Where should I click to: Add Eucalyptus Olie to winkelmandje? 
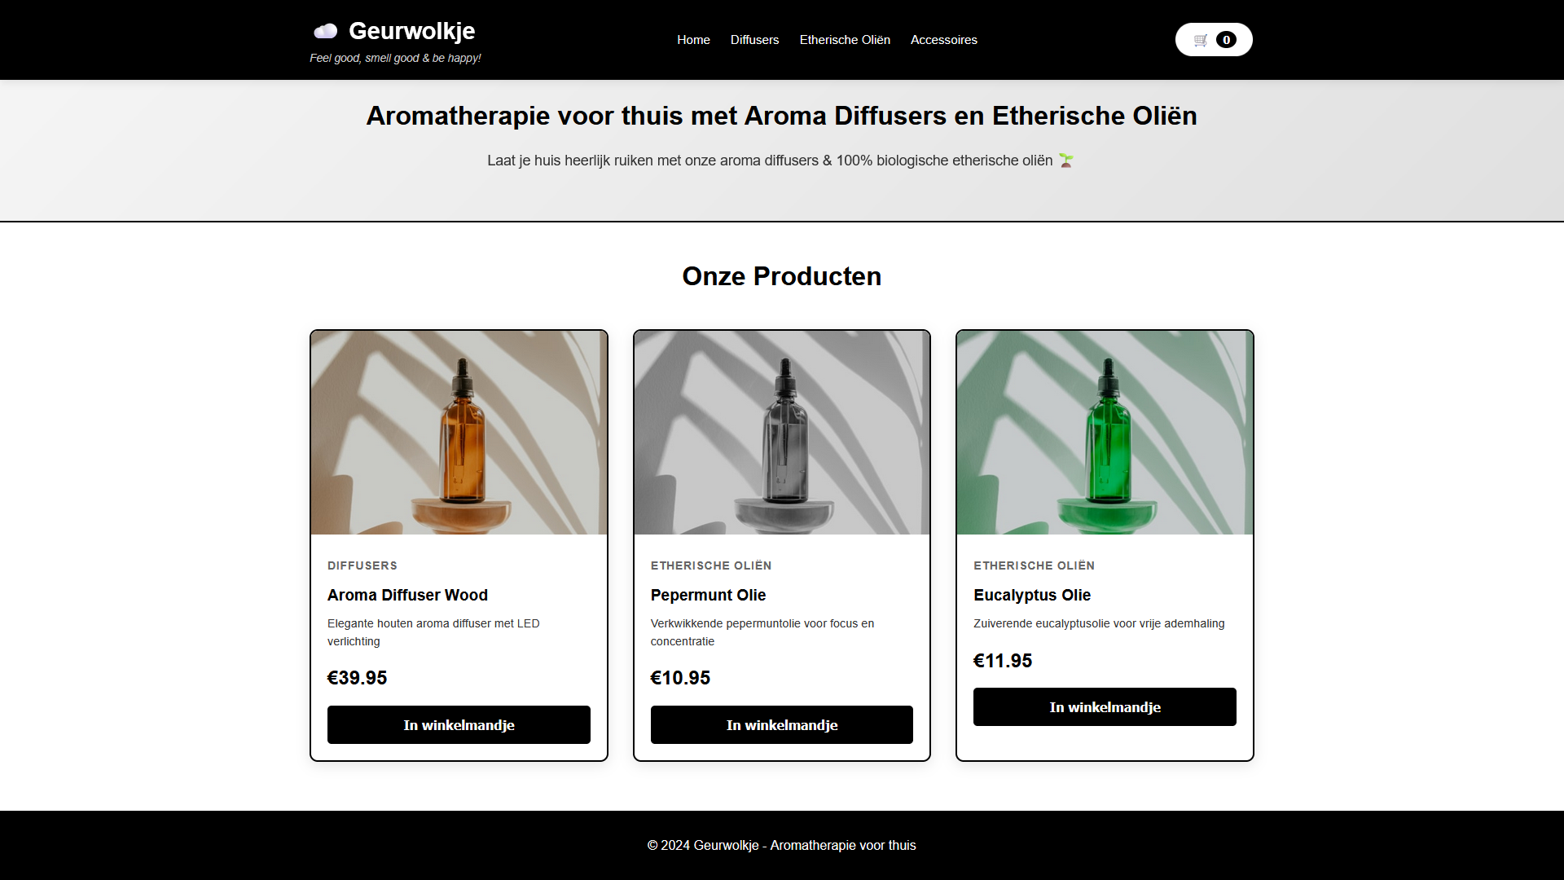[1105, 706]
